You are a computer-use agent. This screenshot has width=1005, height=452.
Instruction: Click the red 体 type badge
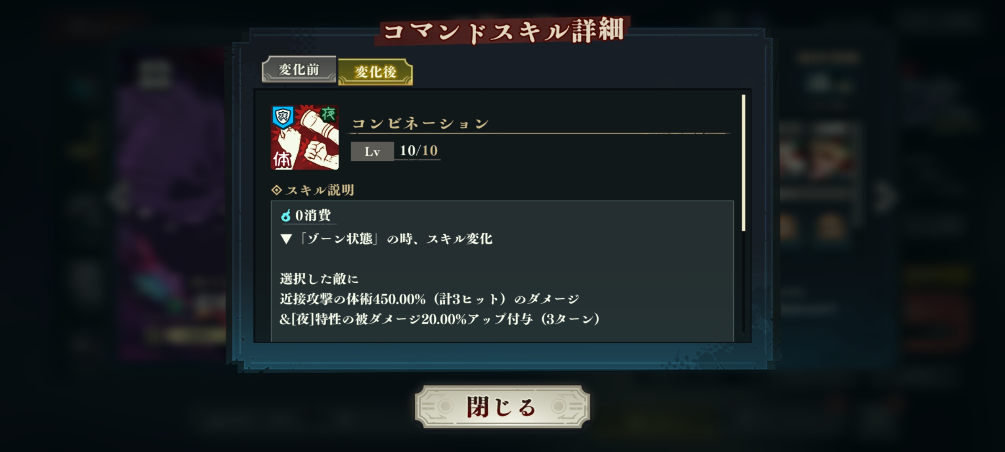coord(282,159)
